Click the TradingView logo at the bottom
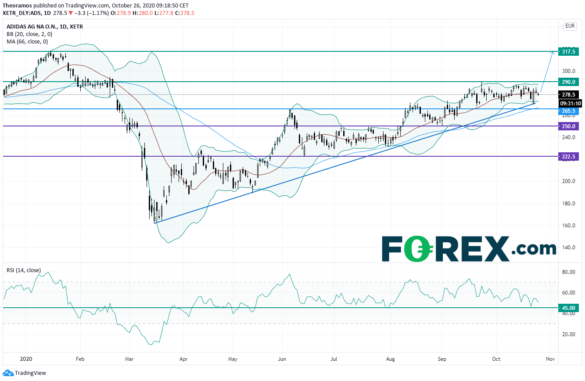585x381 pixels. tap(24, 373)
